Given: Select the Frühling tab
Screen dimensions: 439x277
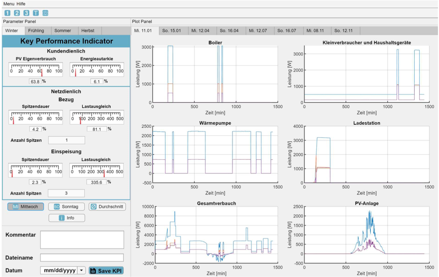Looking at the screenshot, I should coord(36,31).
